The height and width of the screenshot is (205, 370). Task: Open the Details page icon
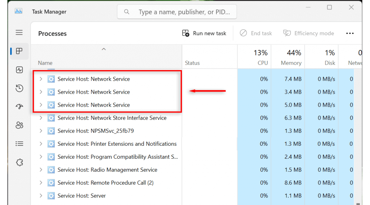point(19,144)
